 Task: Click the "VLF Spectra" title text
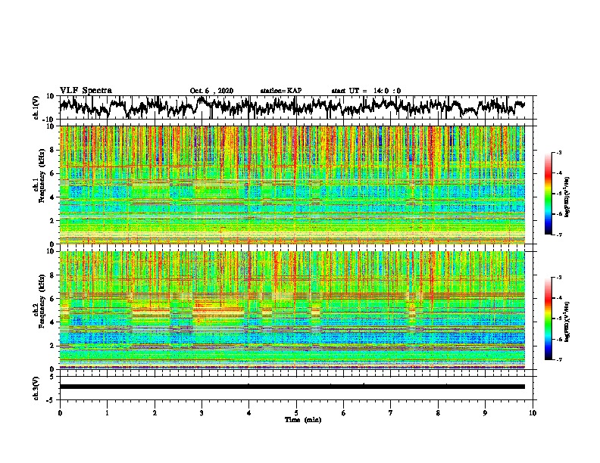(x=86, y=91)
